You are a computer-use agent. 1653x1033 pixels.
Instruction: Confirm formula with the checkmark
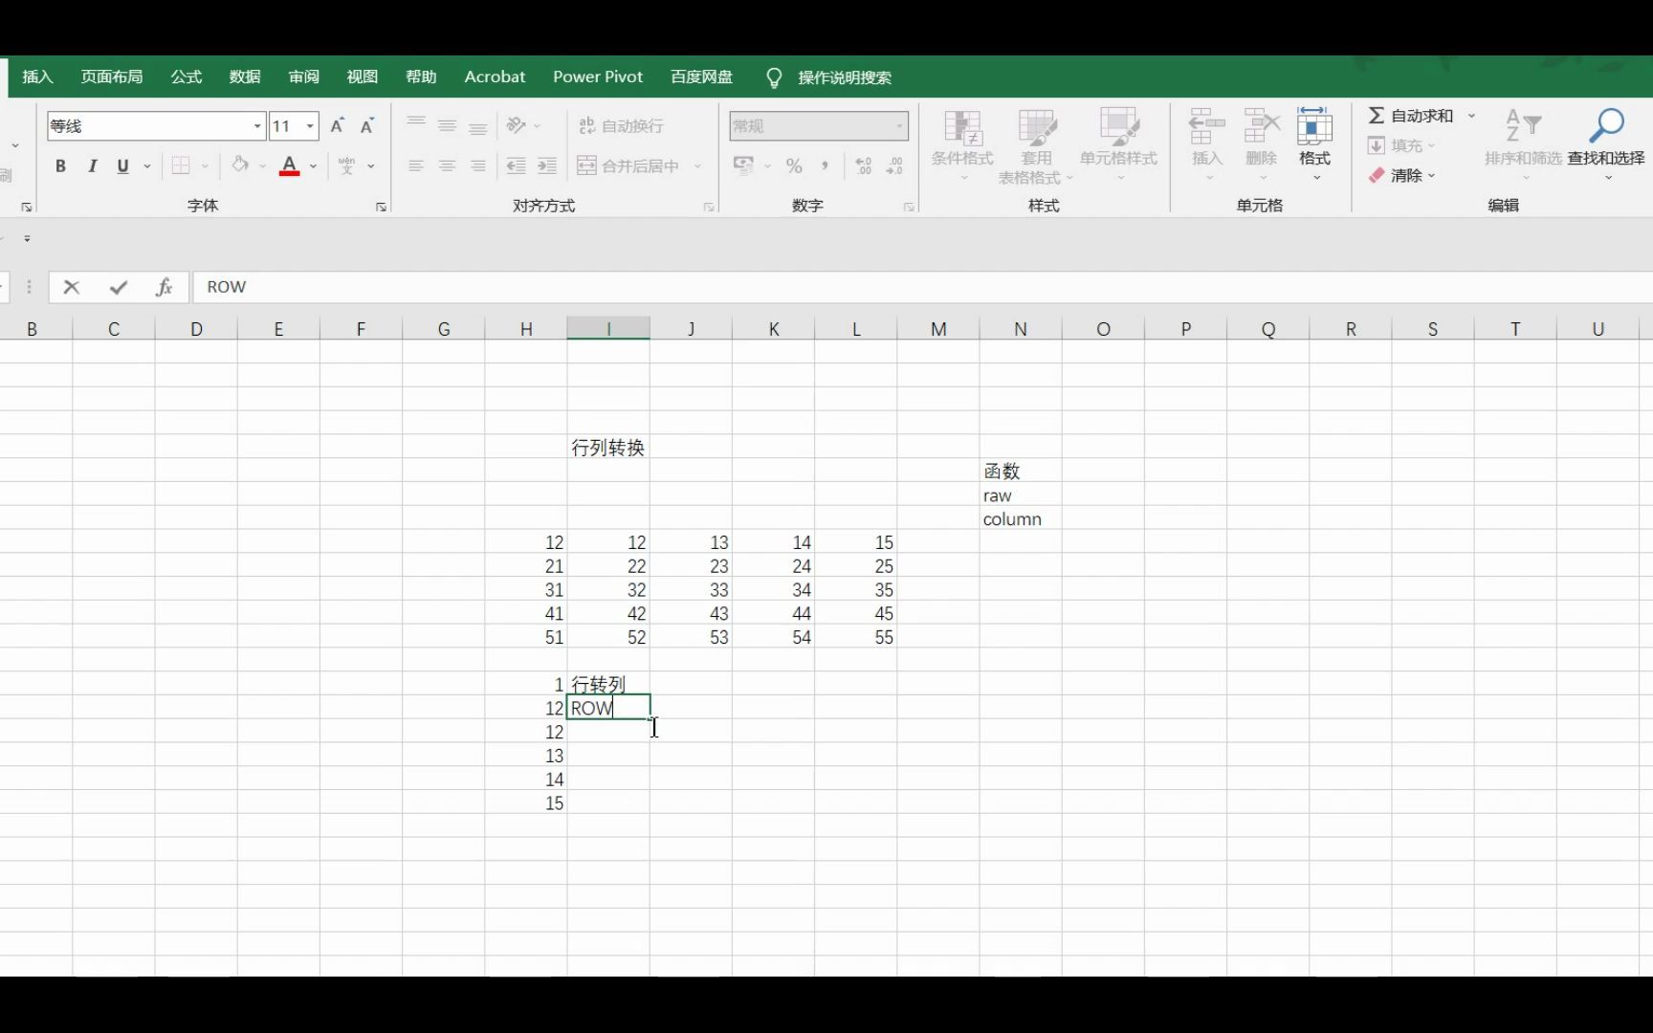(119, 287)
